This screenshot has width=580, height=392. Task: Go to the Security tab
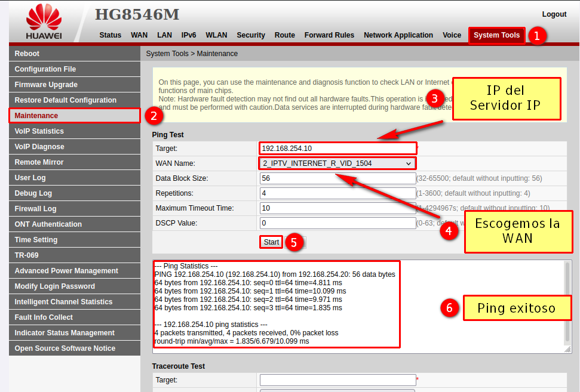click(250, 35)
